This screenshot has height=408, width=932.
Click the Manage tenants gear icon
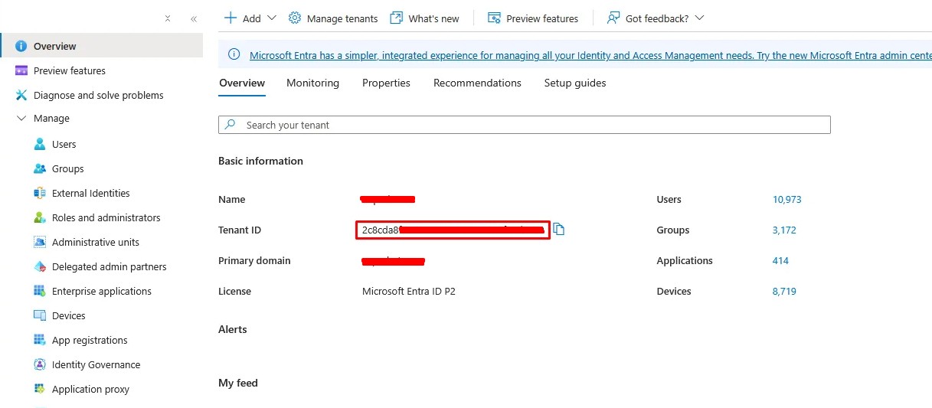295,18
